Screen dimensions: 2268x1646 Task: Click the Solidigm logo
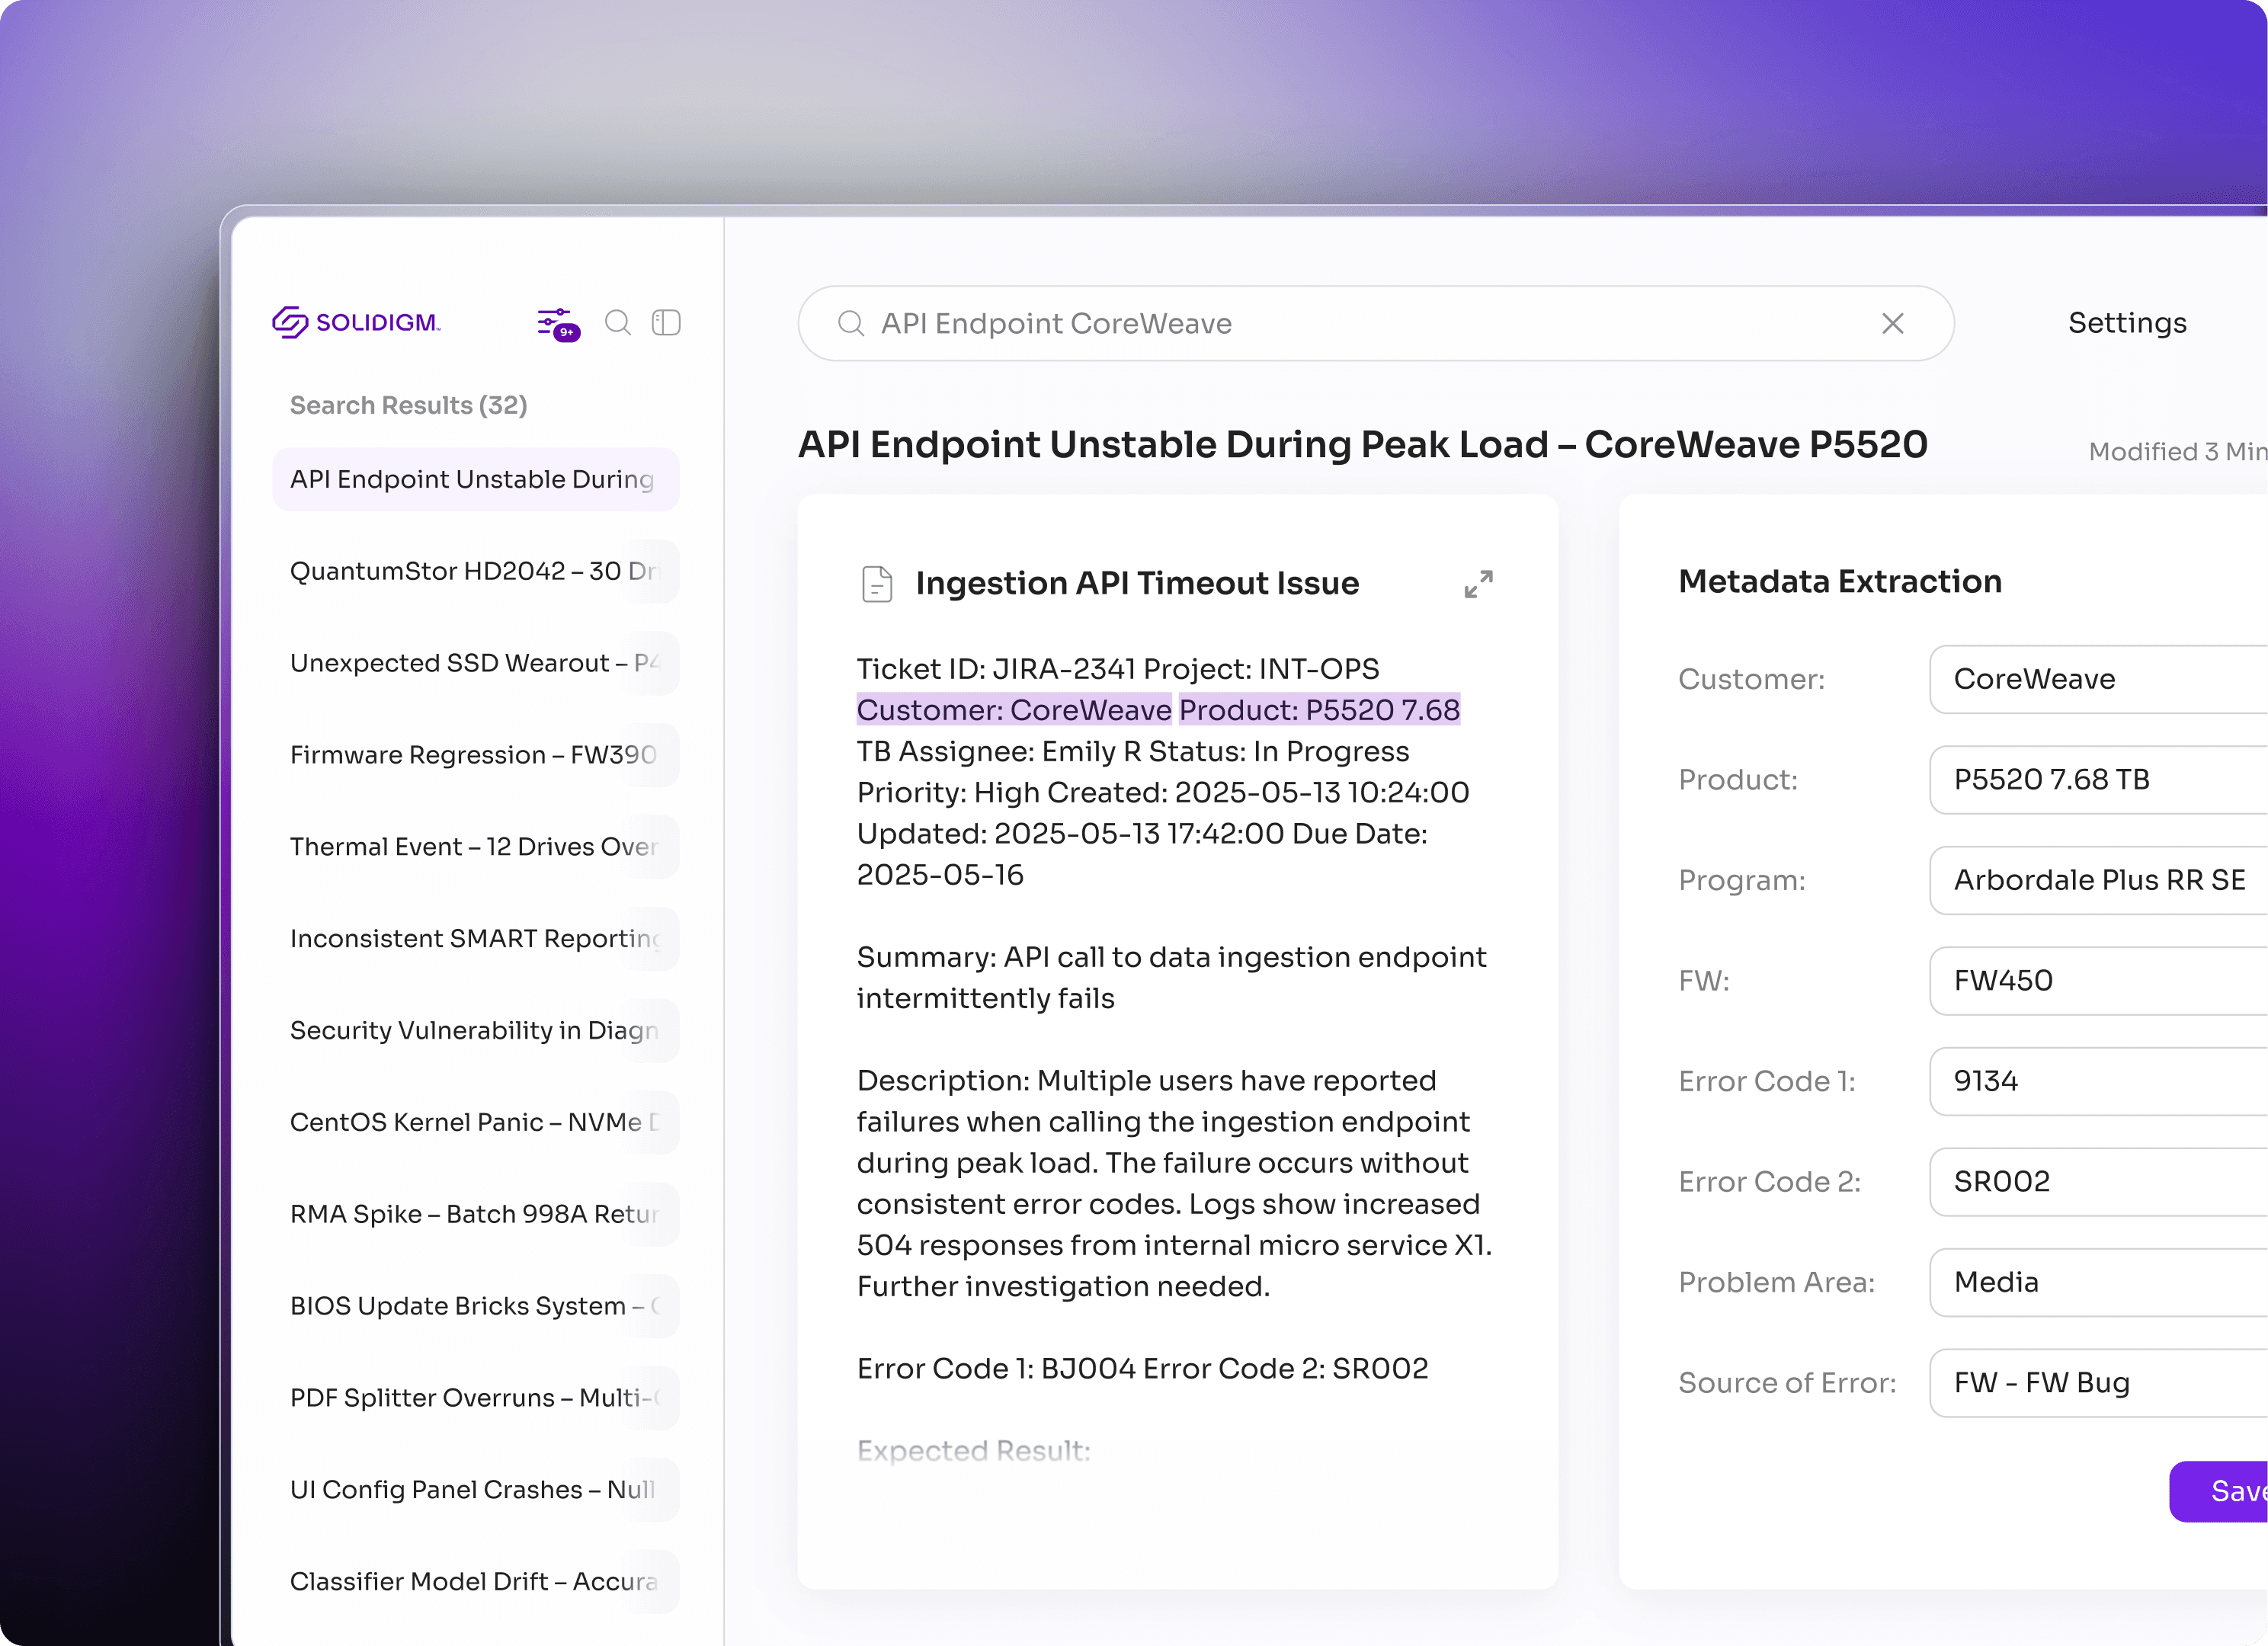tap(357, 323)
